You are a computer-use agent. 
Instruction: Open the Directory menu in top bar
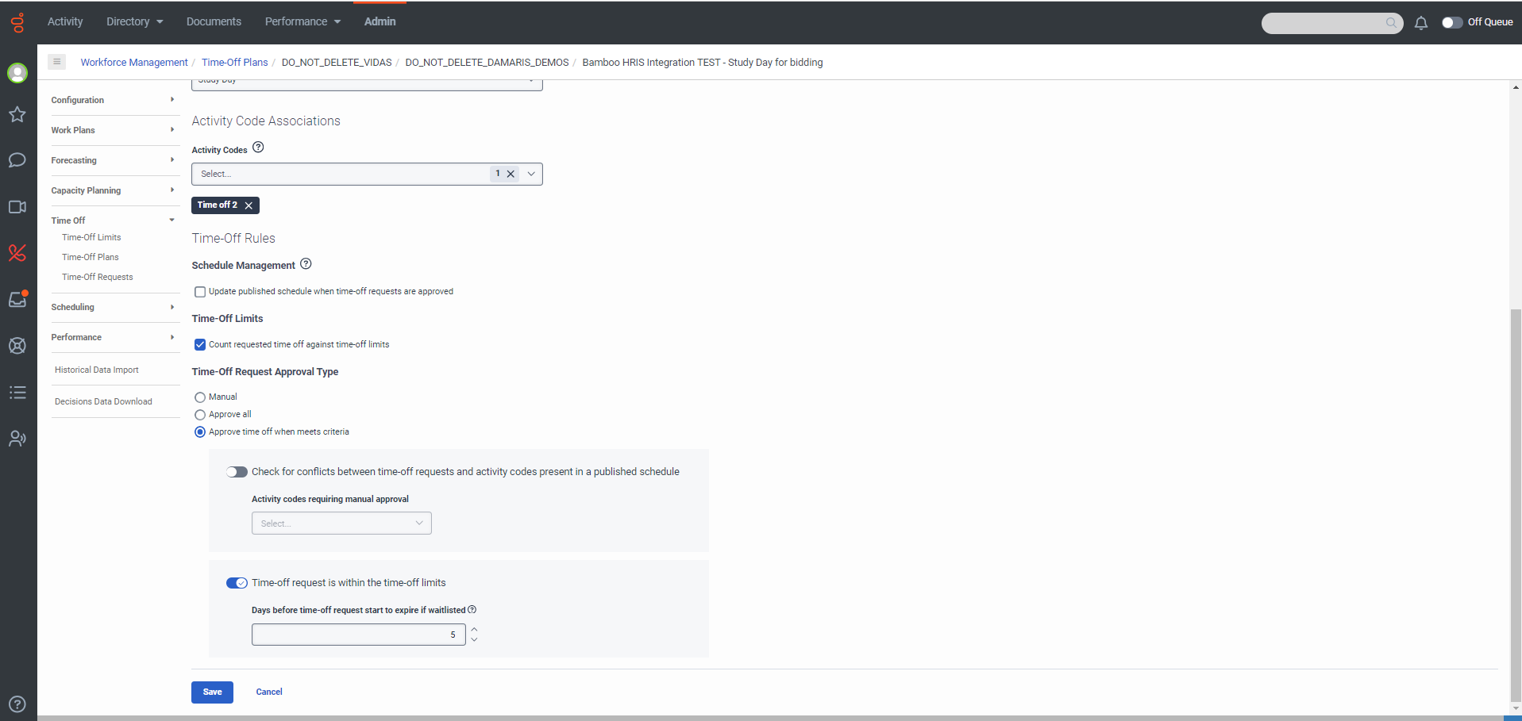(x=134, y=21)
